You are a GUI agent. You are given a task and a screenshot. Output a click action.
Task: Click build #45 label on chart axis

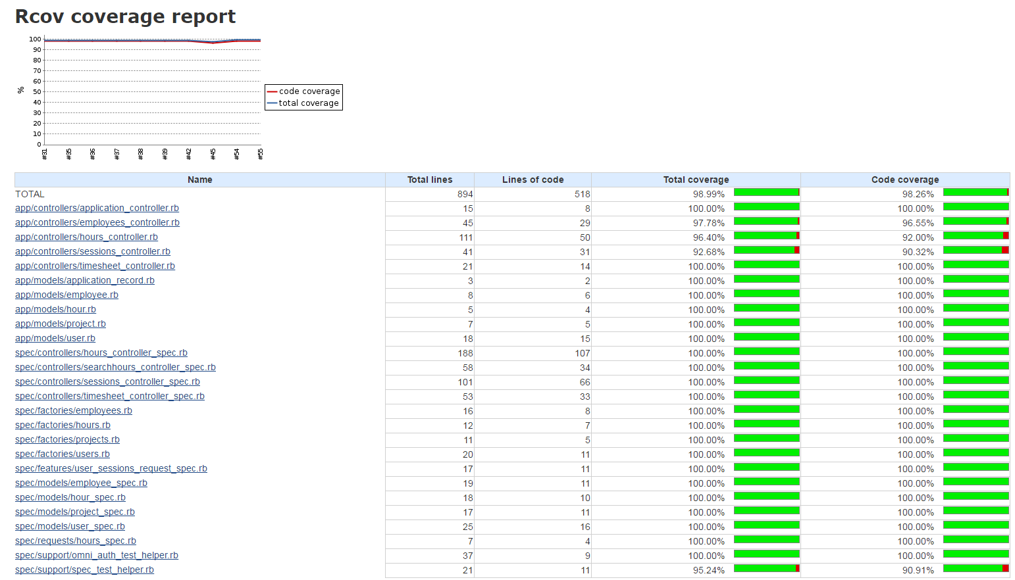[213, 154]
